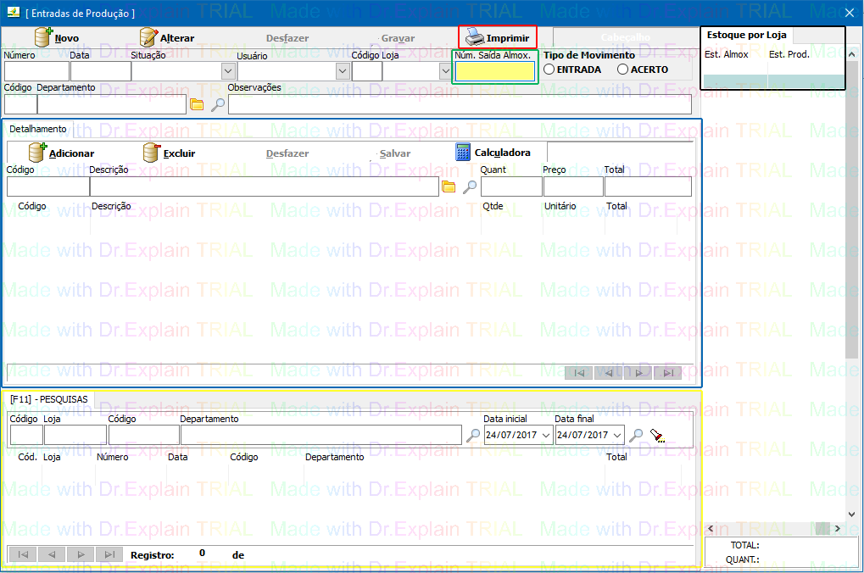Go to last record in Pesquisas navigator
The width and height of the screenshot is (864, 573).
pos(109,554)
